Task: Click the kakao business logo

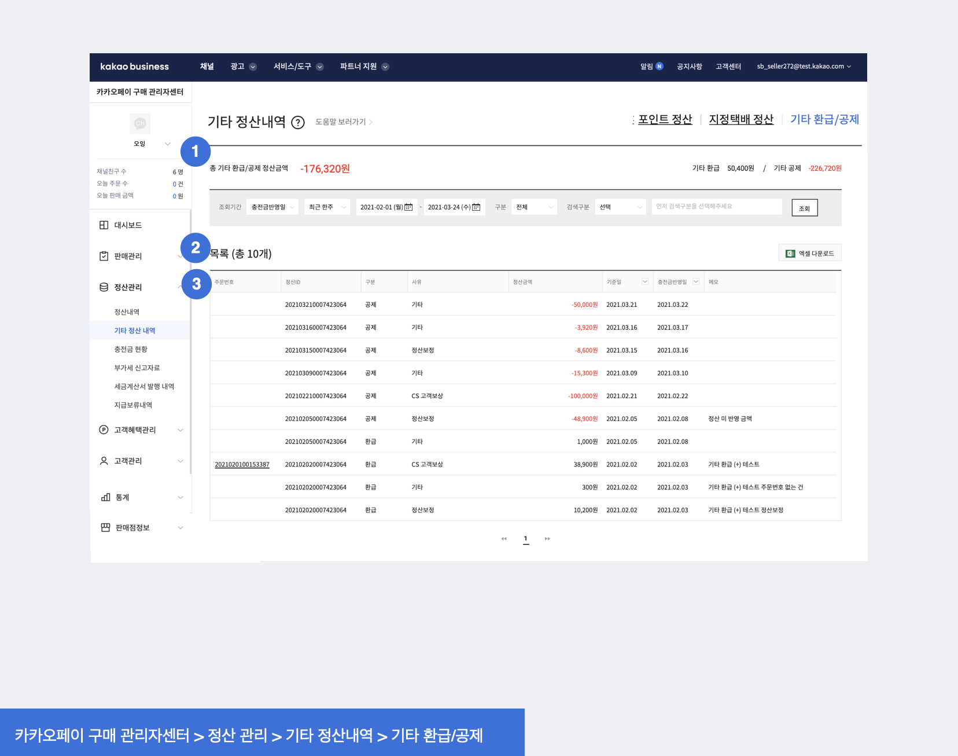Action: tap(134, 67)
